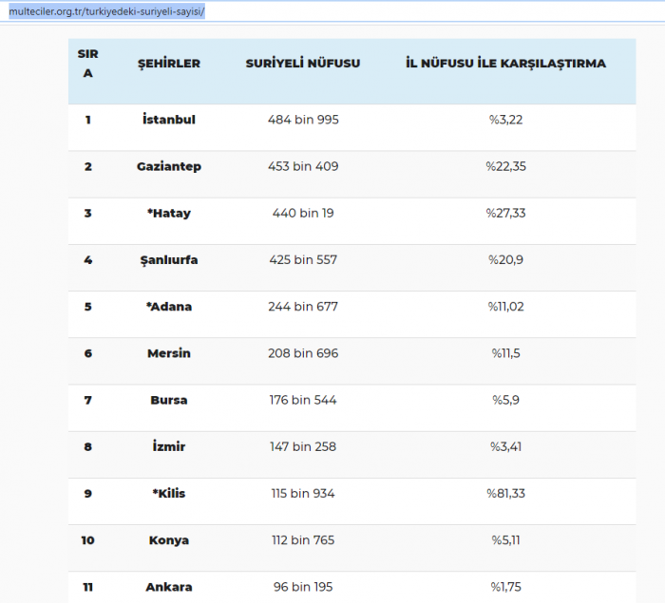
Task: Select the Mersin city cell
Action: click(169, 353)
